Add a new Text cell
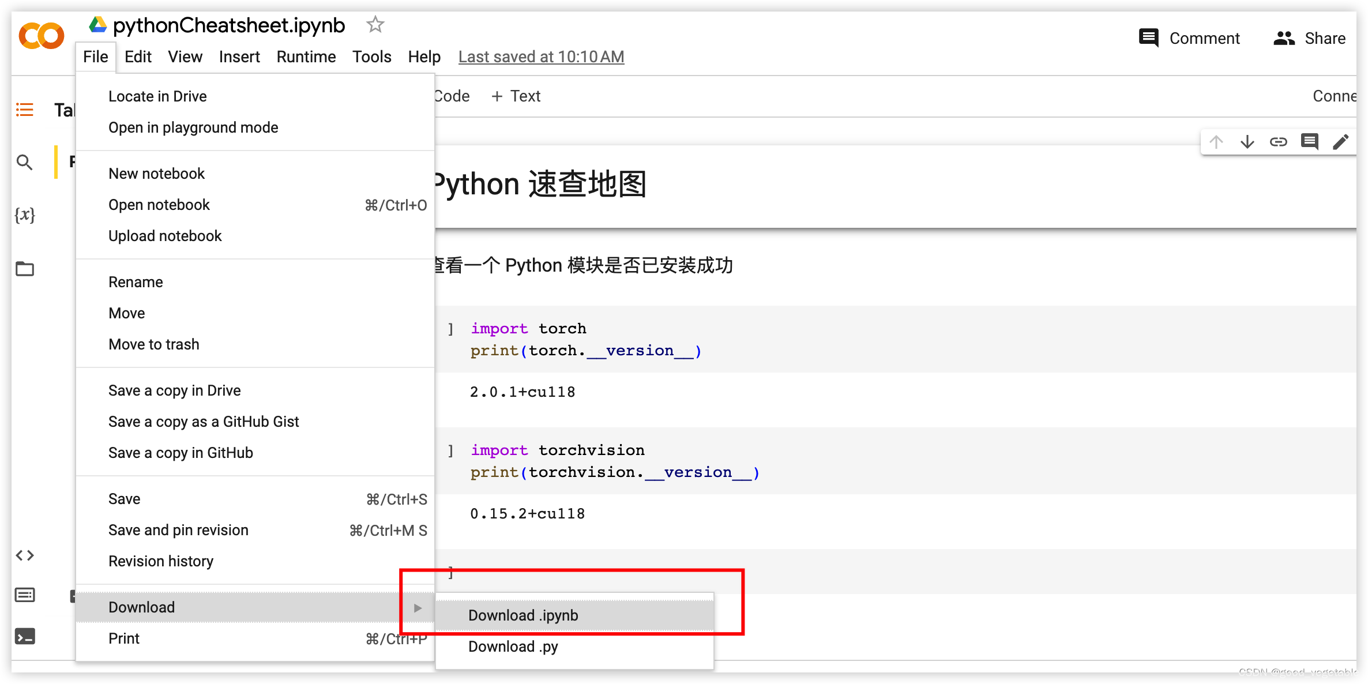Viewport: 1368px width, 684px height. click(x=516, y=96)
